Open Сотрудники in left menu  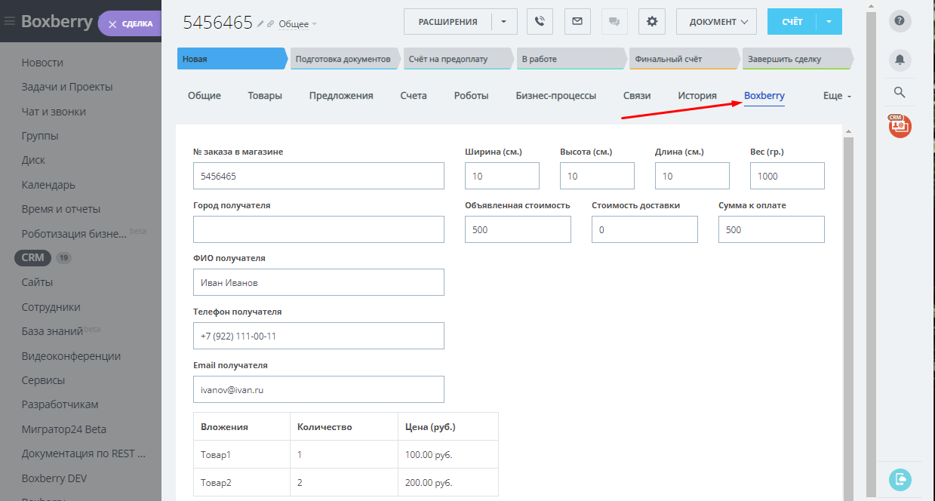click(51, 307)
